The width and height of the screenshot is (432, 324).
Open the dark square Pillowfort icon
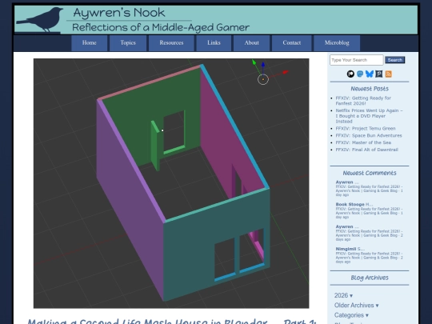pyautogui.click(x=379, y=74)
